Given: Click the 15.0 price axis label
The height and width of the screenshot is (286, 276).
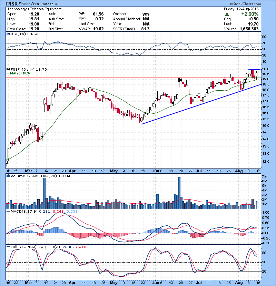Looking at the screenshot, I should [266, 126].
